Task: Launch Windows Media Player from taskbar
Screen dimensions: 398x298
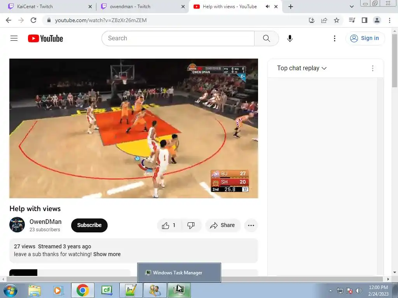Action: point(58,290)
